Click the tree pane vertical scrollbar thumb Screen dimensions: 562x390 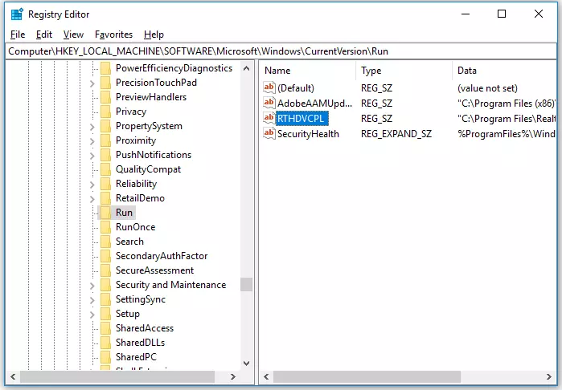[x=246, y=284]
